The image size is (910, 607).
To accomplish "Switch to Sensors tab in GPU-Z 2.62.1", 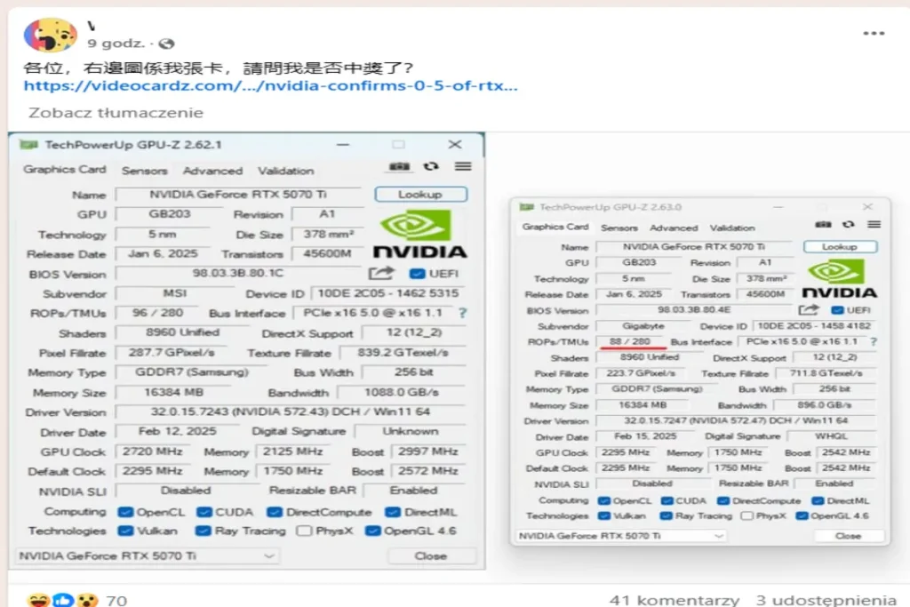I will pyautogui.click(x=145, y=171).
